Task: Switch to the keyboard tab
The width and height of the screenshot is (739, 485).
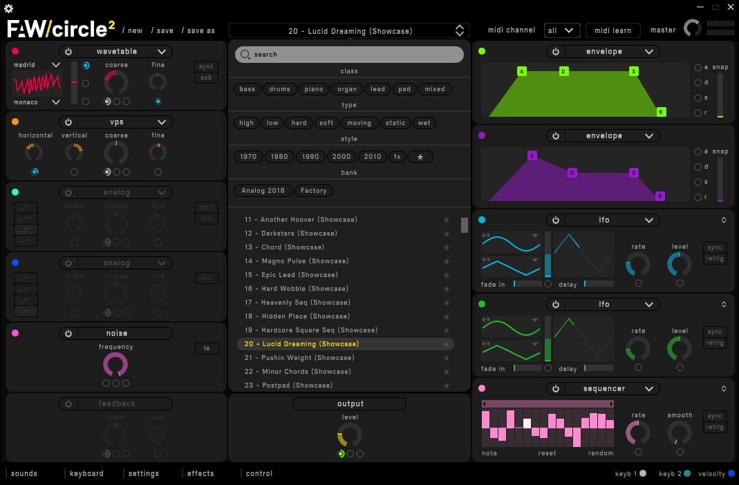Action: click(86, 474)
